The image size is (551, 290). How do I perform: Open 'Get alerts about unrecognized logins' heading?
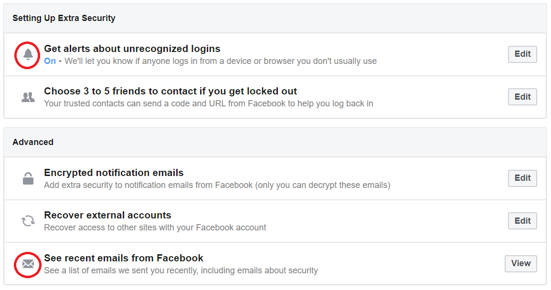132,49
